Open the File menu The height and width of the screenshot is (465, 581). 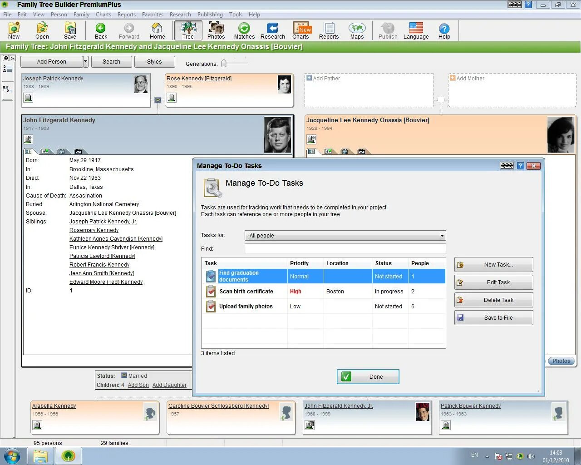[x=7, y=15]
